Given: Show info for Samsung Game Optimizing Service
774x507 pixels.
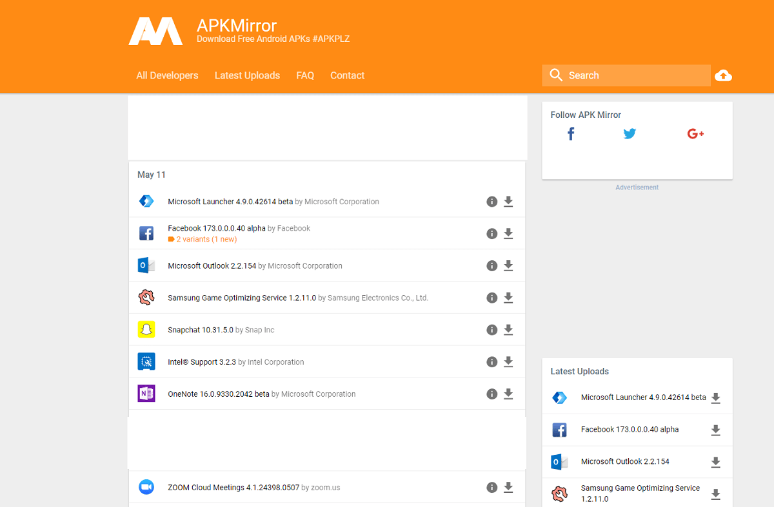Looking at the screenshot, I should pyautogui.click(x=492, y=298).
